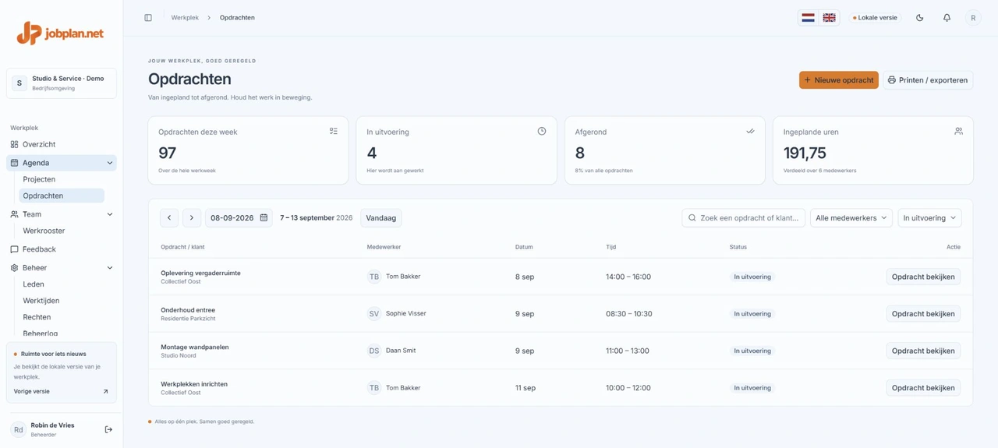The image size is (998, 448).
Task: Open Projecten in sidebar
Action: [x=62, y=179]
